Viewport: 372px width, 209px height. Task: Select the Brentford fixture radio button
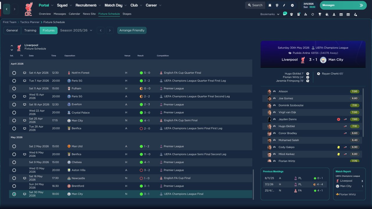(14, 186)
